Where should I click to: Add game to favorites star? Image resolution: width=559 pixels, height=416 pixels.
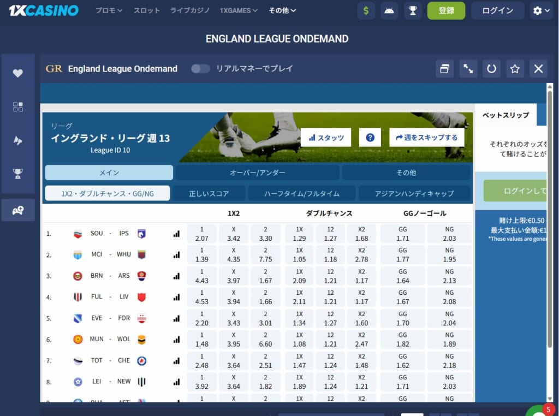coord(515,68)
